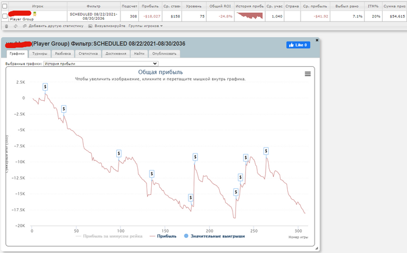
Task: Click the 'Визуализируйте' button
Action: (106, 26)
